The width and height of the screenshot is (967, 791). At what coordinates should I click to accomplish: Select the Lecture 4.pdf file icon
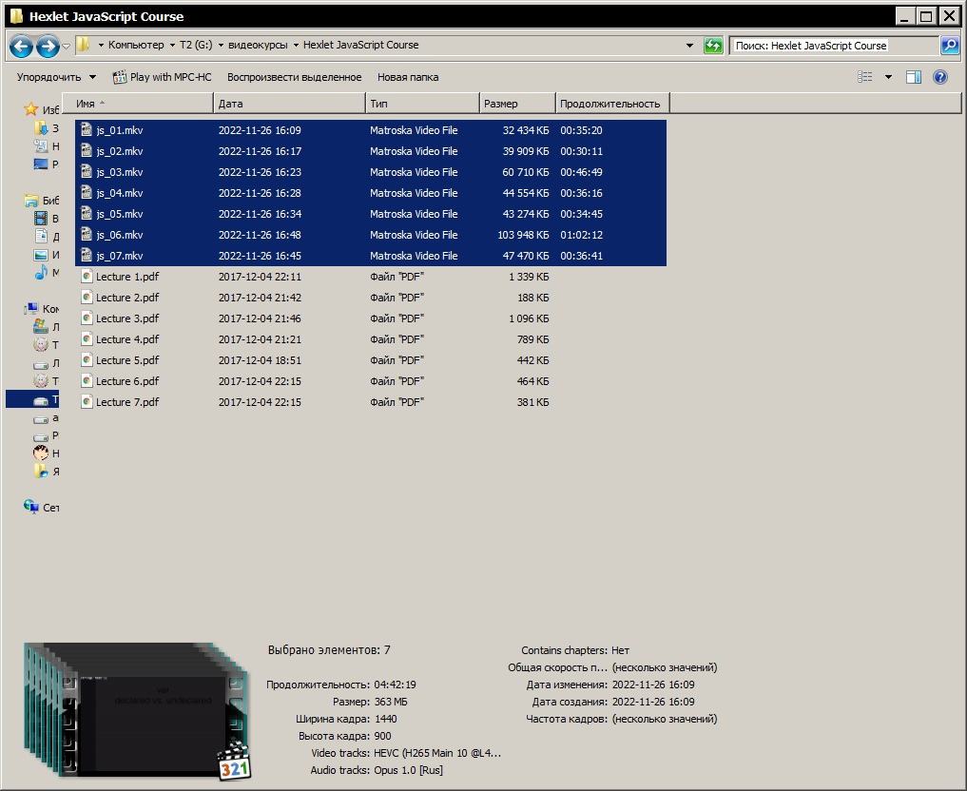coord(87,339)
